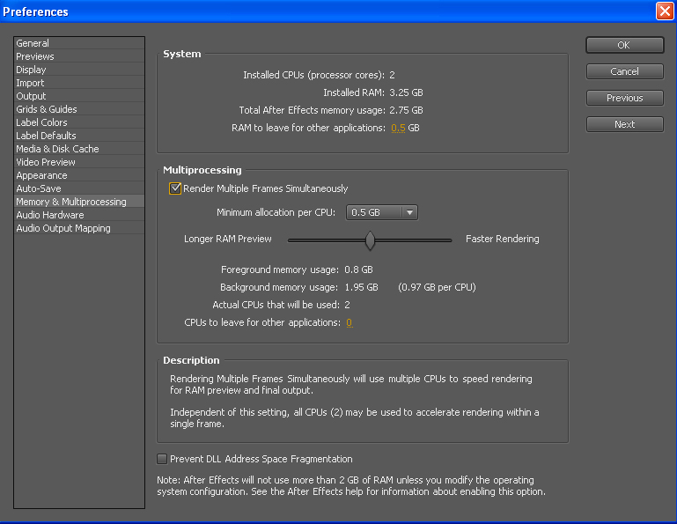Click the '(0.97 GB per CPU)' text
677x524 pixels.
point(437,287)
